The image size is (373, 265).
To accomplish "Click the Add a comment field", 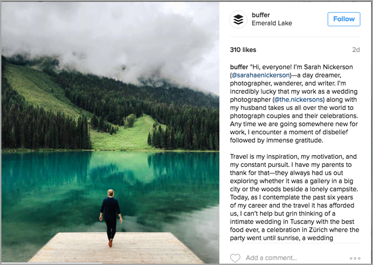I will point(276,258).
